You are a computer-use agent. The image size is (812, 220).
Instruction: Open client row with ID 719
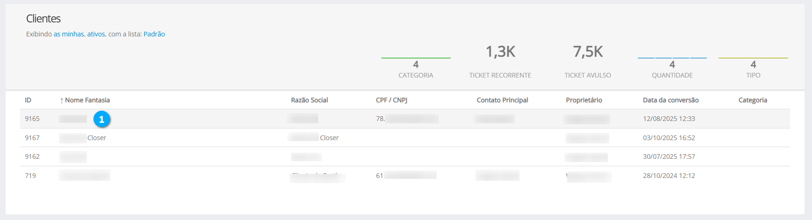click(x=30, y=176)
